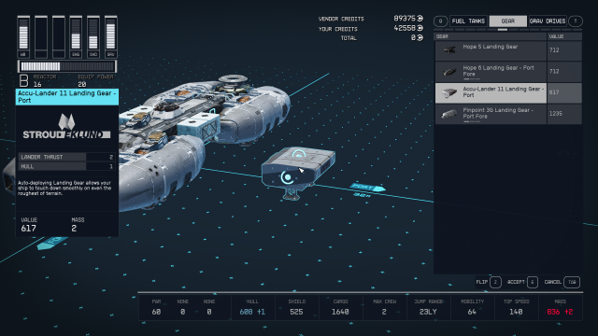Click the Q previous-category key icon
The image size is (598, 336).
(x=440, y=21)
